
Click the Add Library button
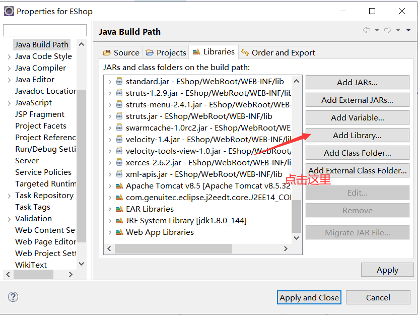click(357, 135)
